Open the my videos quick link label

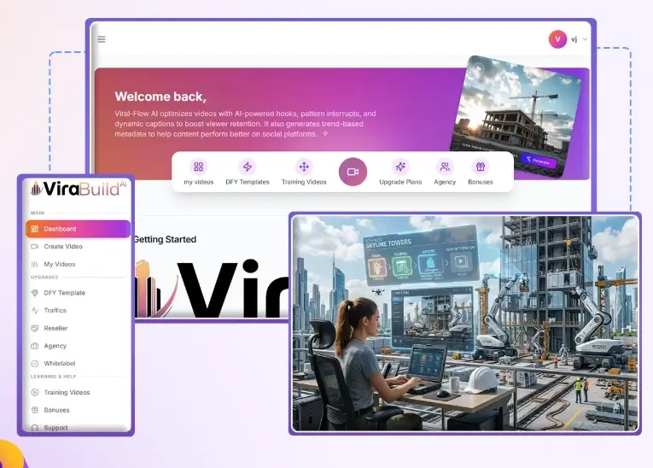[x=199, y=182]
